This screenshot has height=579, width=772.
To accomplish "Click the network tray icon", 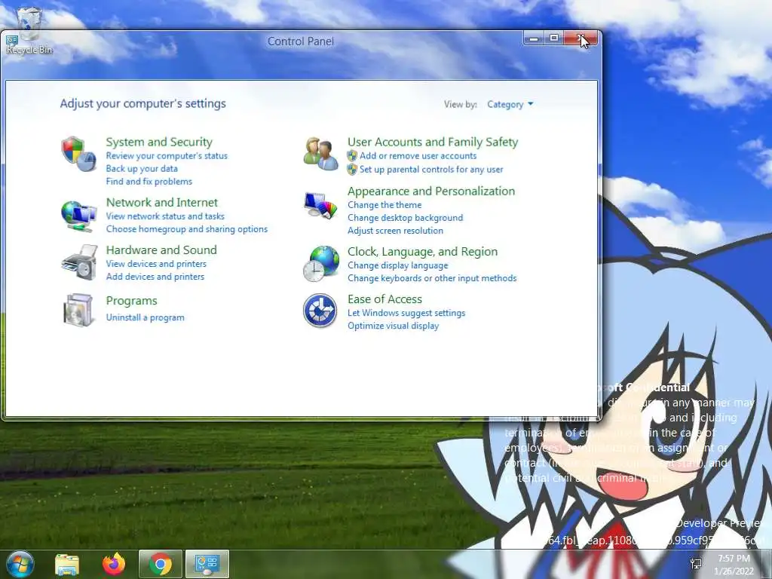I will tap(696, 564).
